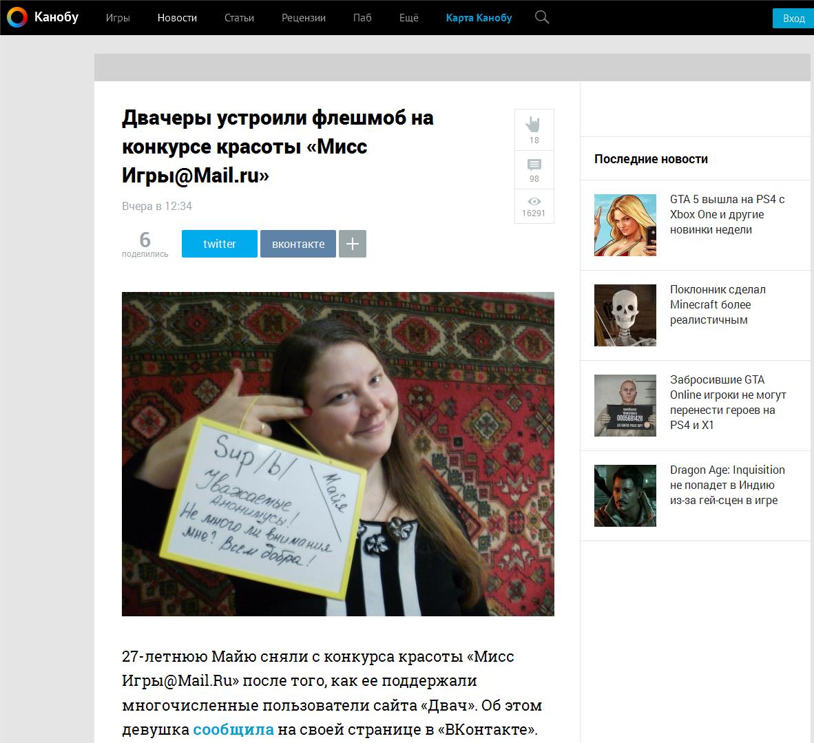Open GTA Online mugshot thumbnail
The image size is (814, 743).
pyautogui.click(x=625, y=406)
